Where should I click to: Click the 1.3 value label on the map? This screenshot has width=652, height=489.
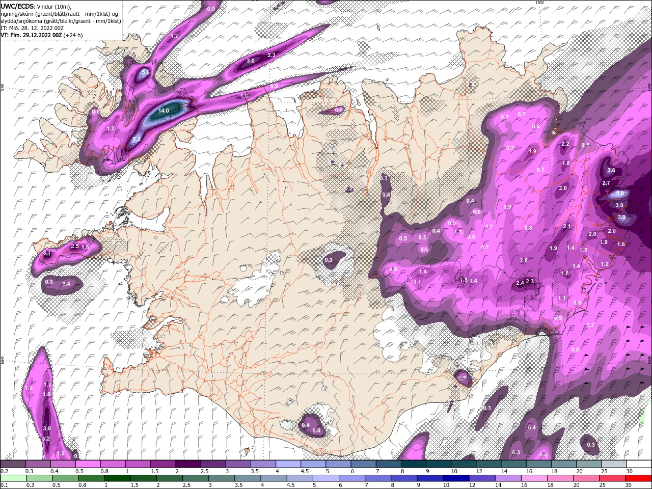coord(464,280)
